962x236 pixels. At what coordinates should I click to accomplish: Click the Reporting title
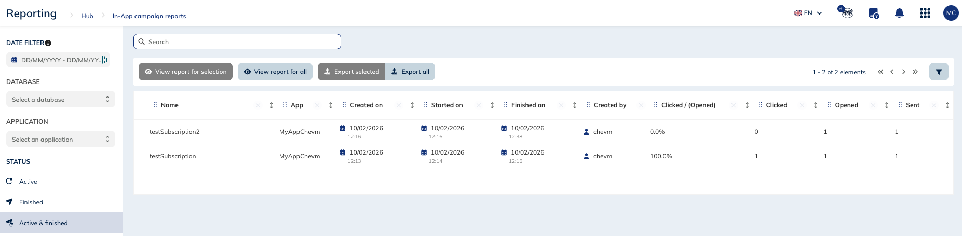pyautogui.click(x=32, y=13)
